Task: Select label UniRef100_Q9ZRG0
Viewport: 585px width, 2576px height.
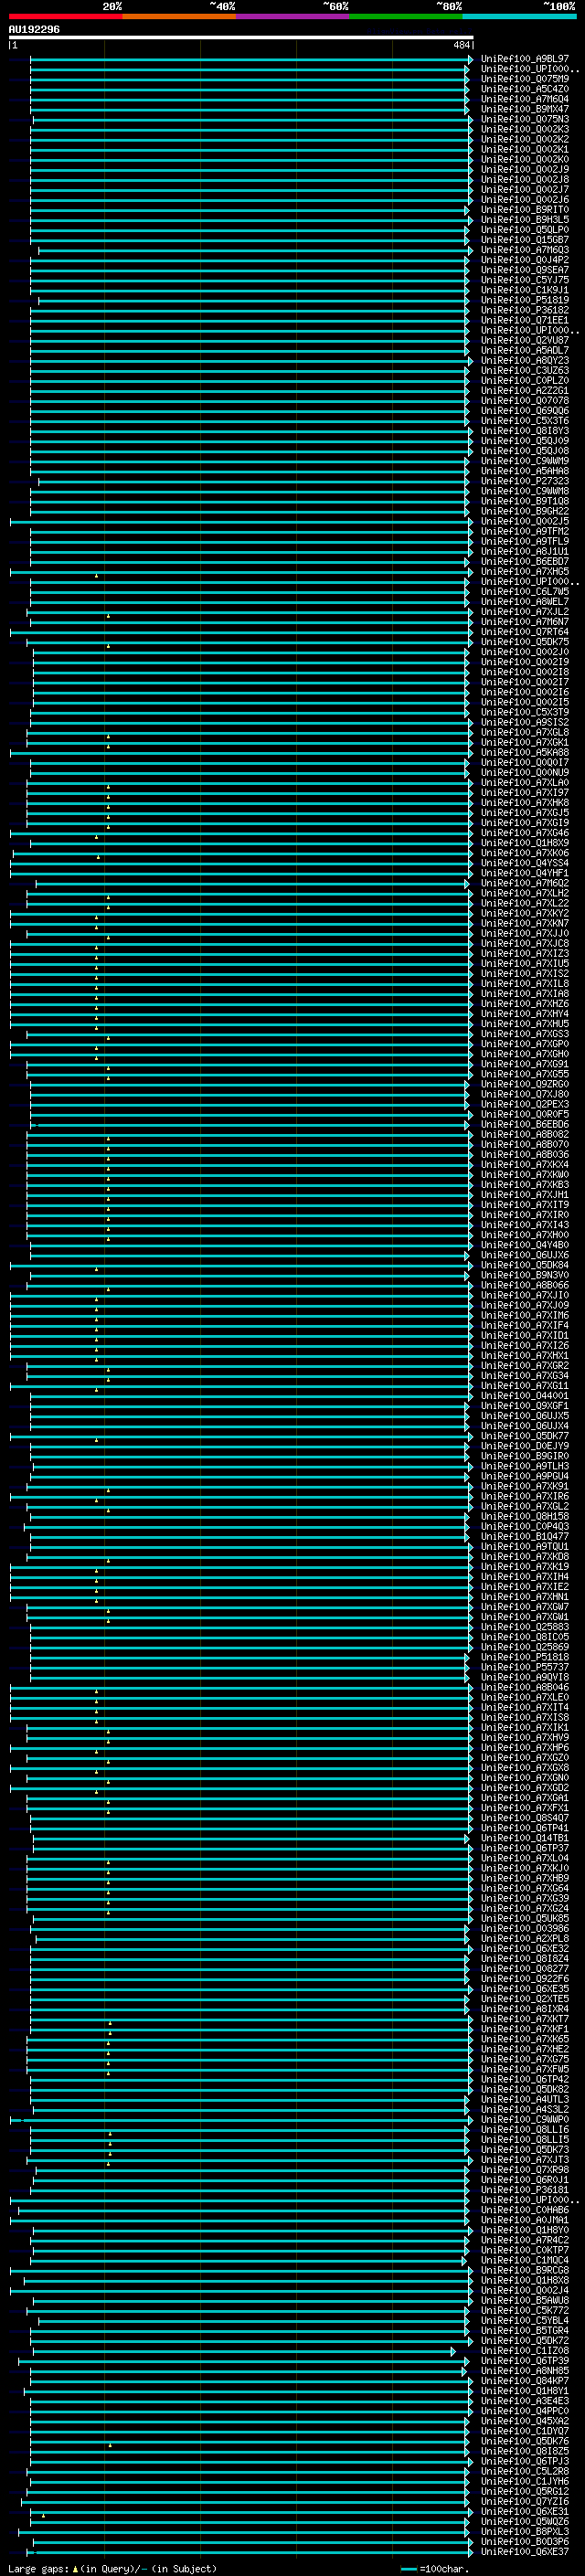Action: click(525, 1084)
